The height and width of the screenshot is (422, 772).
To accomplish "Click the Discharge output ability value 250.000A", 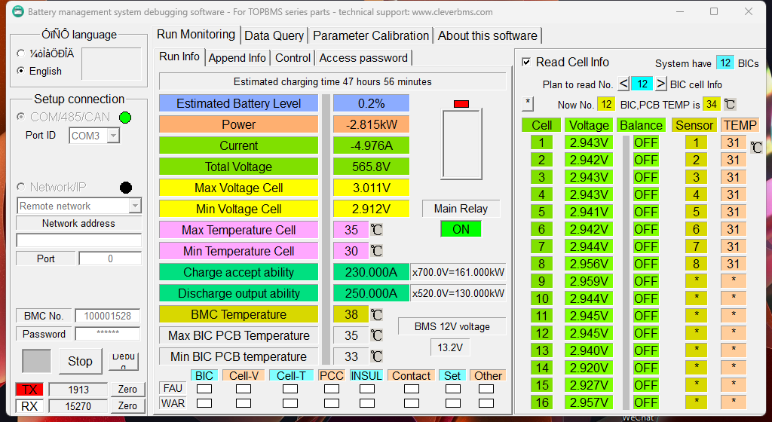I will 371,293.
